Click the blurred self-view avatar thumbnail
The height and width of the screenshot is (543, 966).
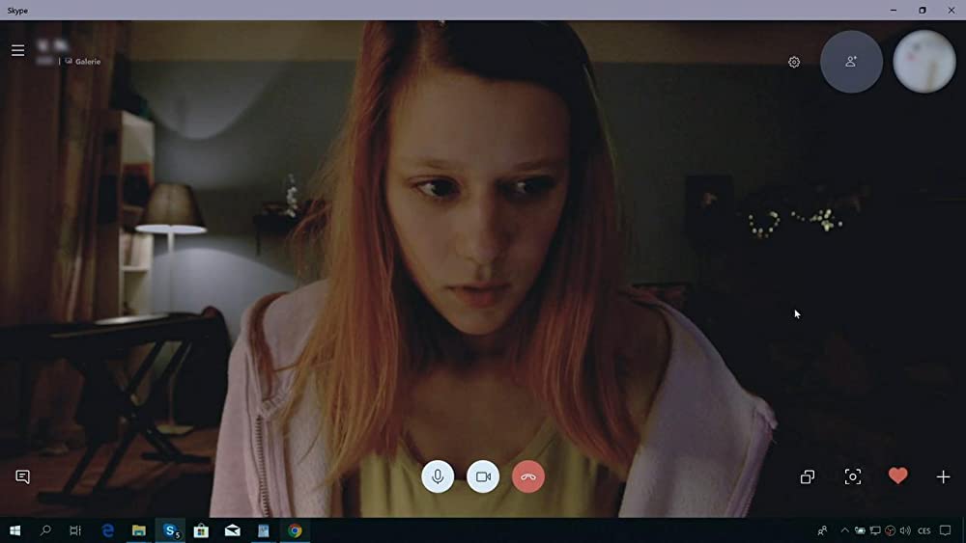click(924, 62)
